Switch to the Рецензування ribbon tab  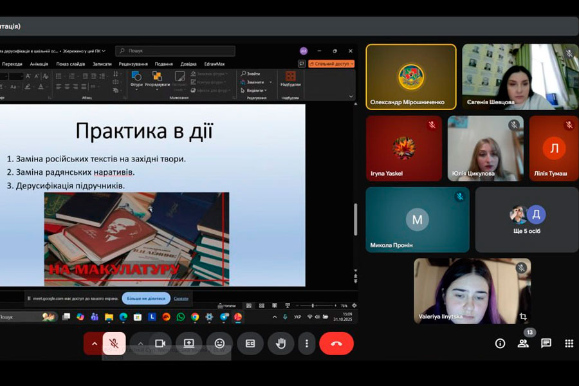tap(133, 64)
